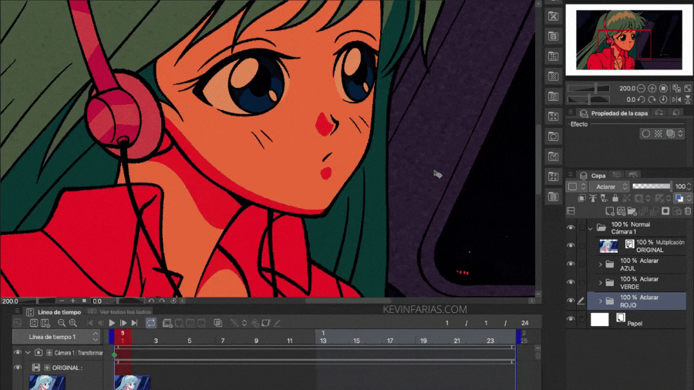Go to next frame in timeline
Image resolution: width=694 pixels, height=390 pixels.
tap(123, 323)
